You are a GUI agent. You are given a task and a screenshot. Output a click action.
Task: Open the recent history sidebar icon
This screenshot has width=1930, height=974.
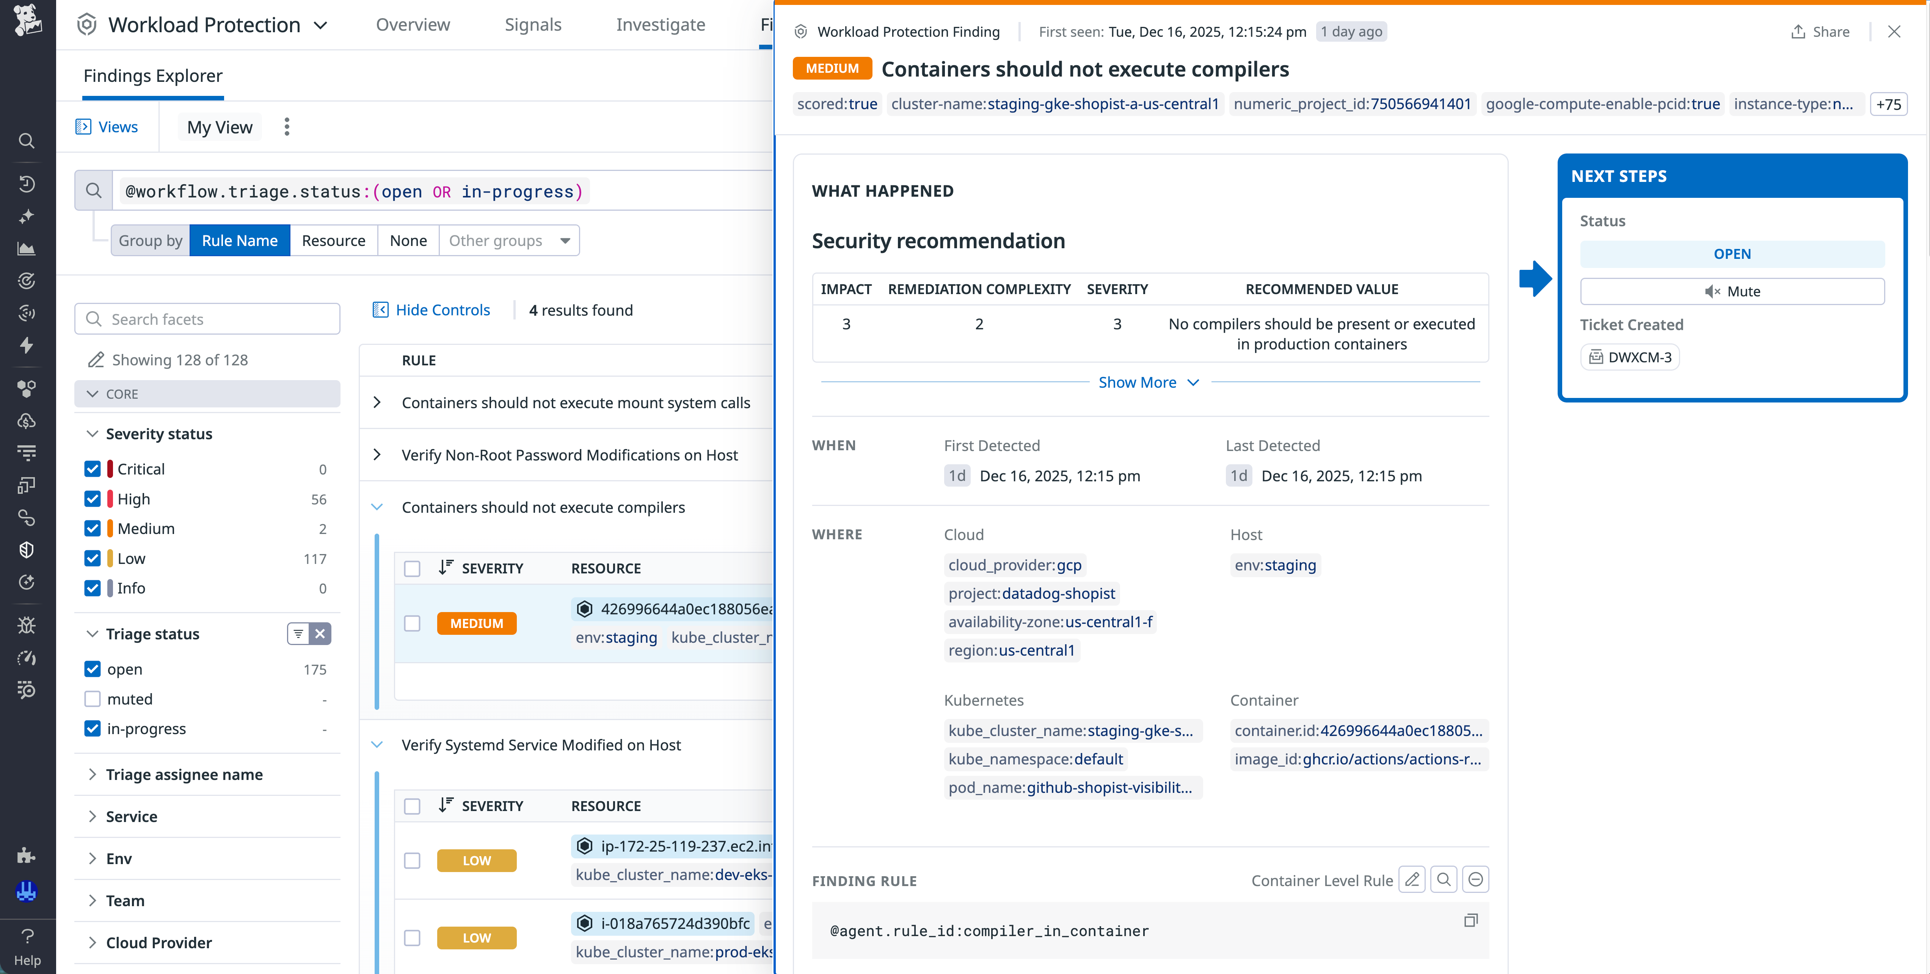27,183
